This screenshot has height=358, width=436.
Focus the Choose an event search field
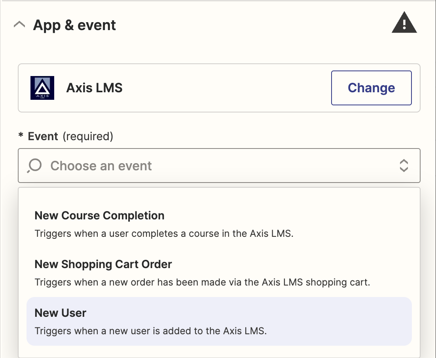coord(219,166)
